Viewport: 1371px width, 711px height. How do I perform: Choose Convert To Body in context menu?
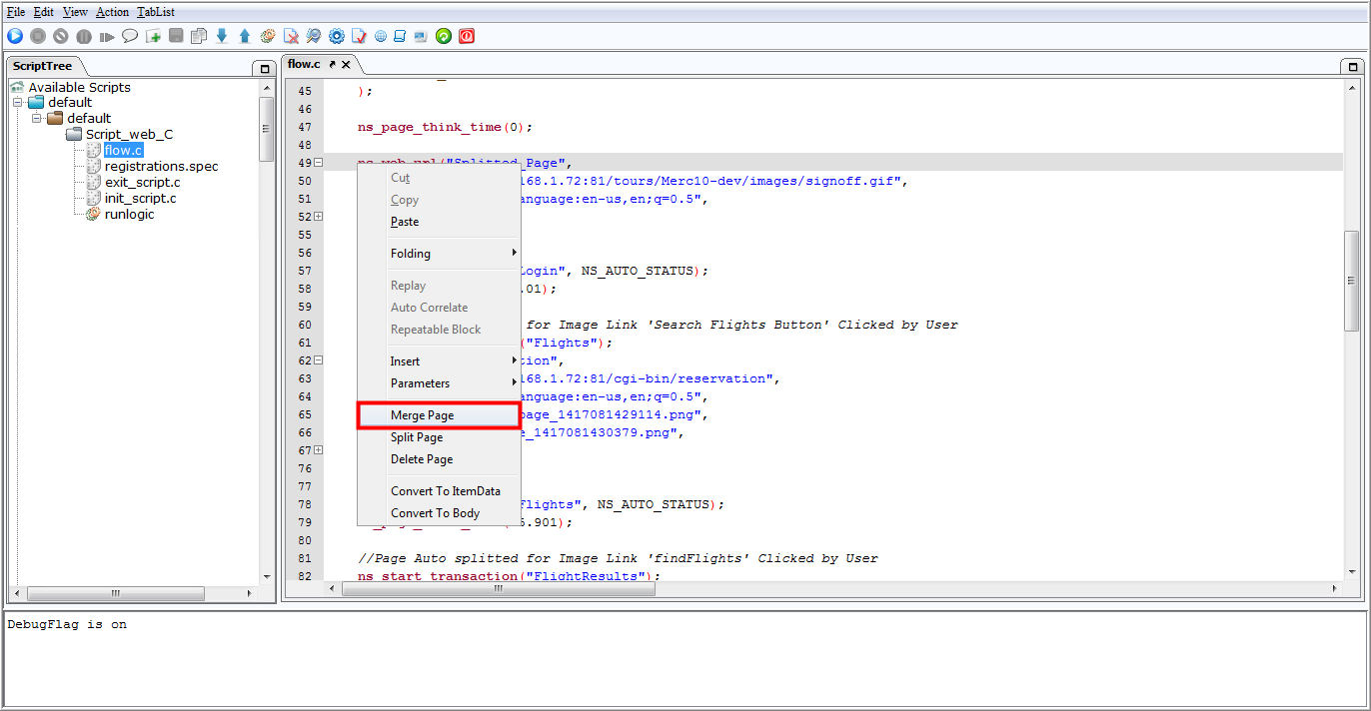440,513
